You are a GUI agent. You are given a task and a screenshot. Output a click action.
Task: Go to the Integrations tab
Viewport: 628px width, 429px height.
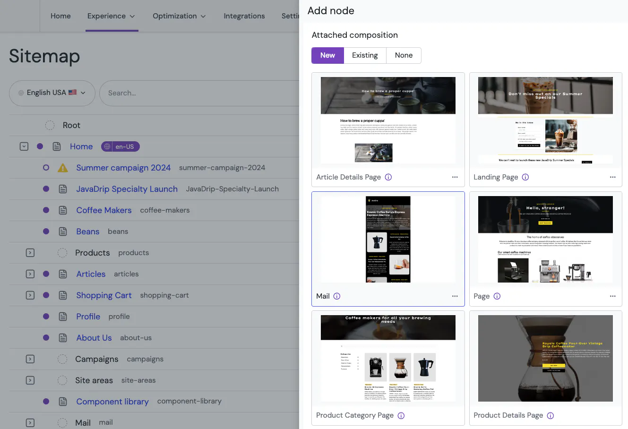click(244, 16)
